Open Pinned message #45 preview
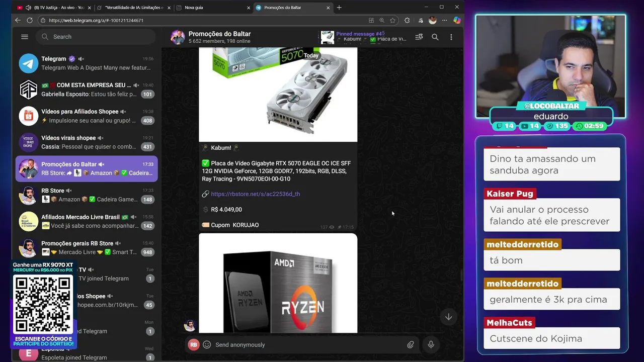644x362 pixels. 364,37
